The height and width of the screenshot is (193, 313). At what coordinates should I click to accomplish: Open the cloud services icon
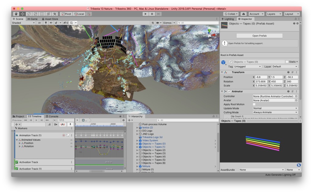pos(244,14)
